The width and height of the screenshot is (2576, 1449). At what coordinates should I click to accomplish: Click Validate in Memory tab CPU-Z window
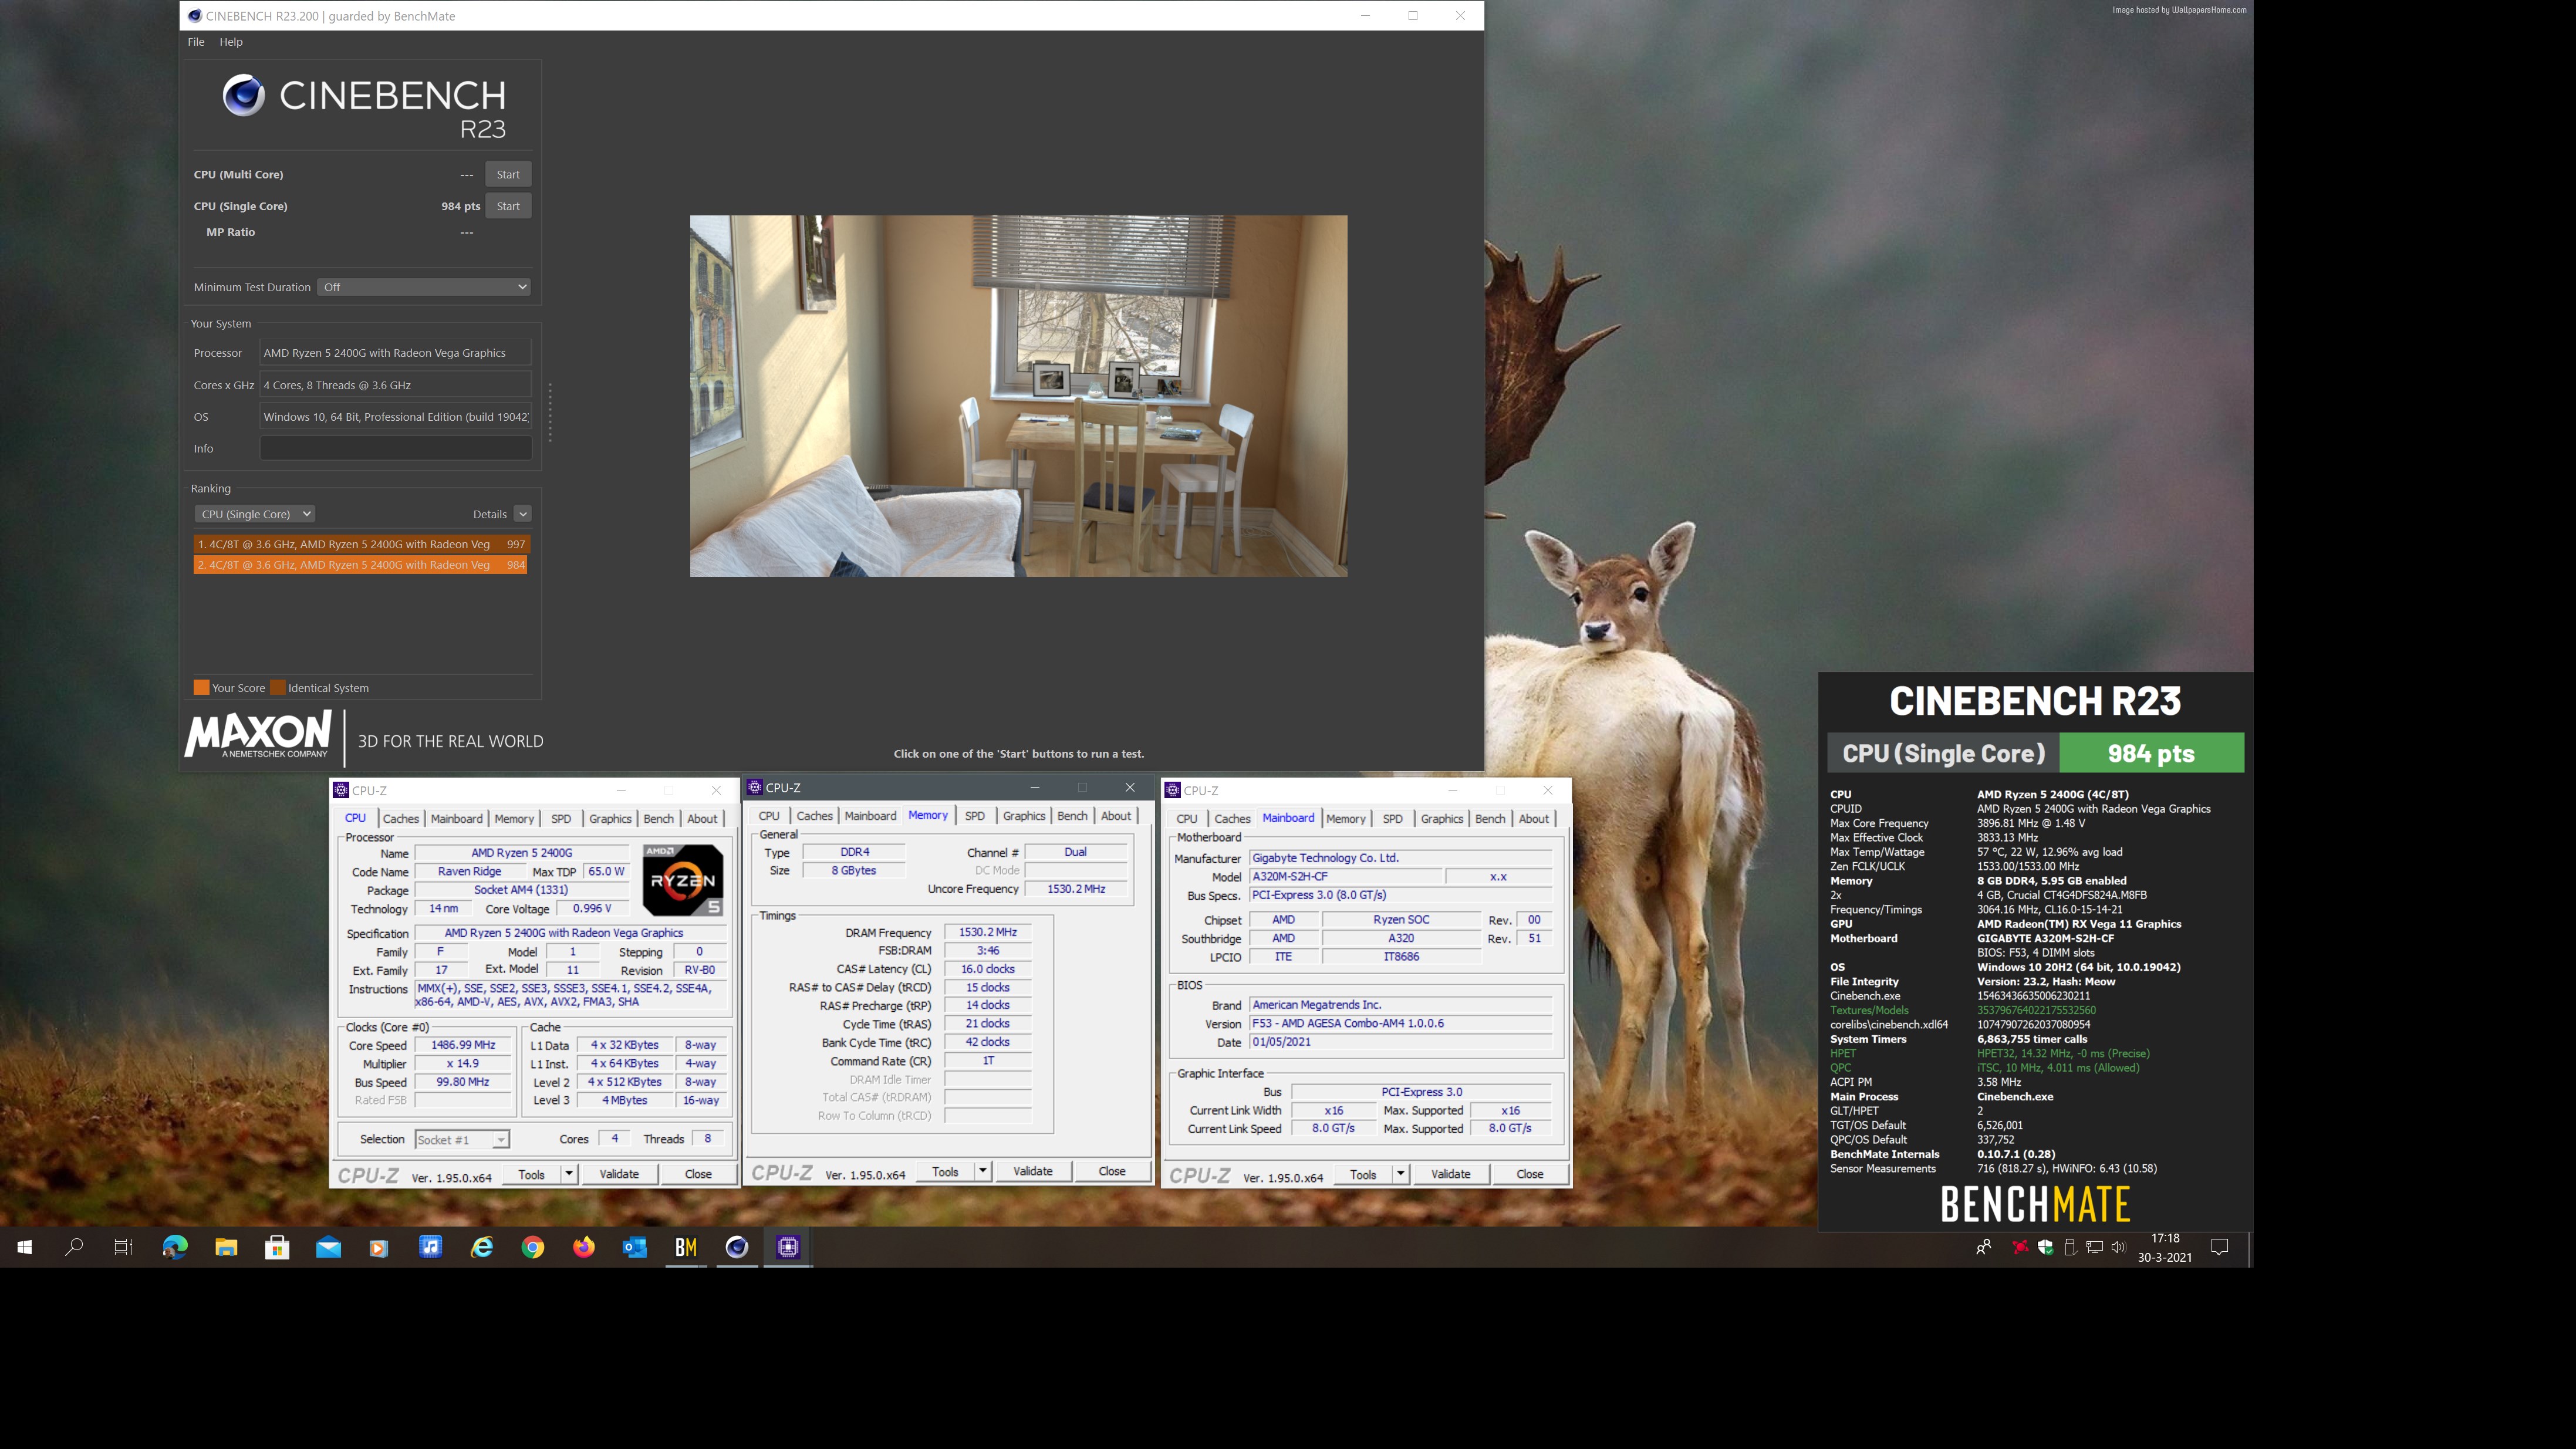click(x=1033, y=1171)
